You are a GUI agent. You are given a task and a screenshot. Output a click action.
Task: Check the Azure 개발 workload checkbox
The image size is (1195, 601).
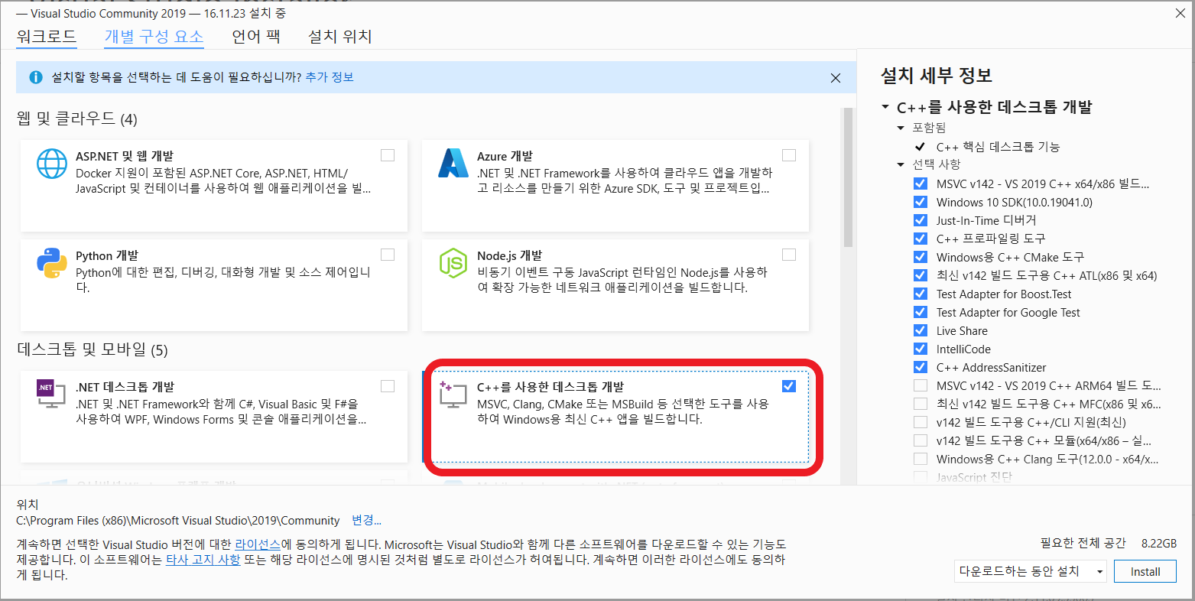(789, 155)
